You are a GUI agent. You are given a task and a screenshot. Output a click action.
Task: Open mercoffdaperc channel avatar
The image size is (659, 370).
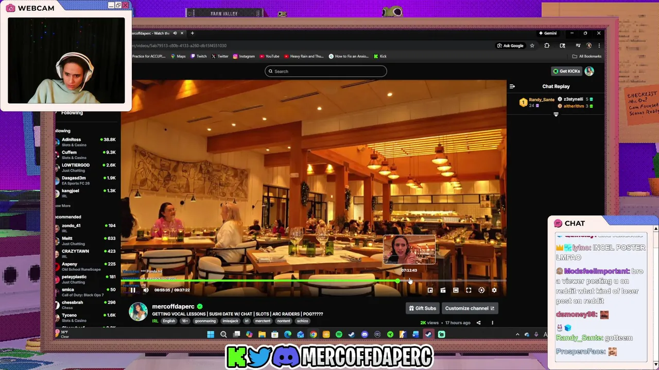point(138,312)
